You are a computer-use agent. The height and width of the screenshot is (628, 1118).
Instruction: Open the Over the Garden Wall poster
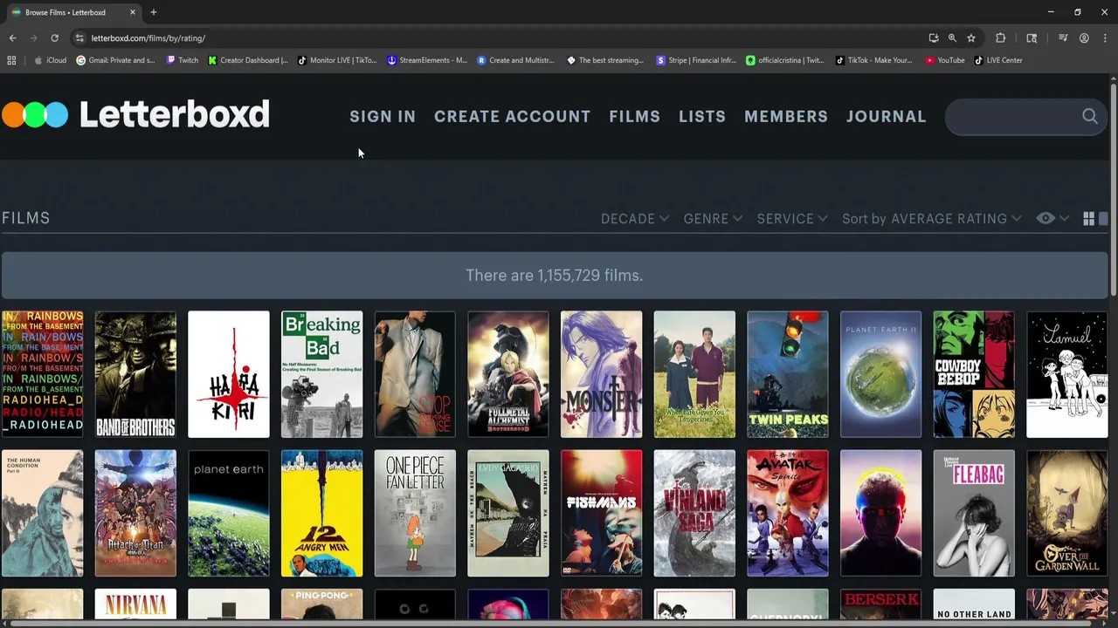tap(1067, 513)
